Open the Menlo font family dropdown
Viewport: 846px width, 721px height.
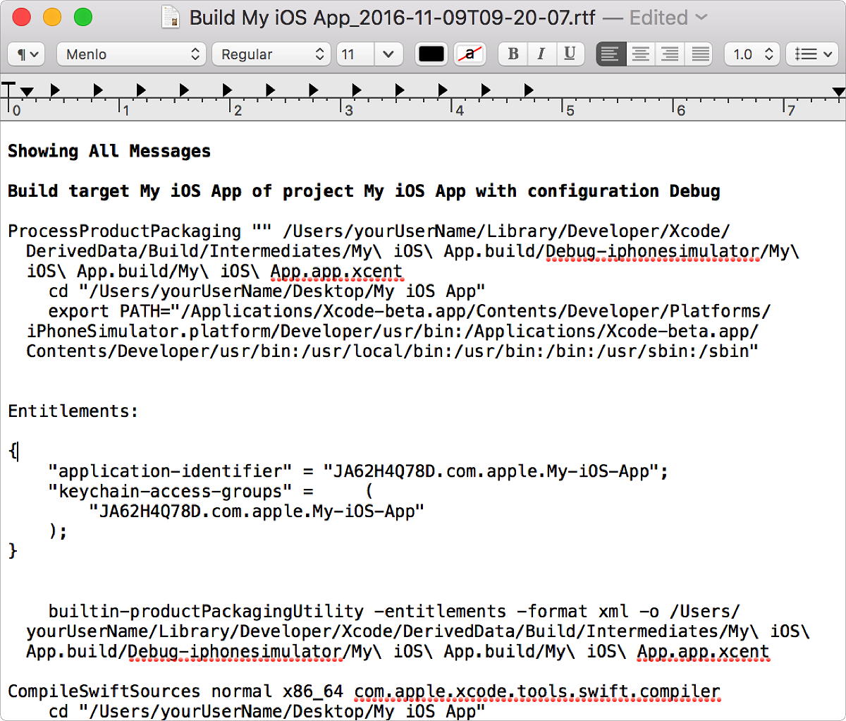coord(131,54)
